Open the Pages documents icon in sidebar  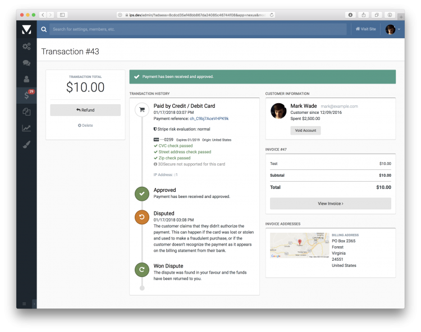tap(26, 112)
